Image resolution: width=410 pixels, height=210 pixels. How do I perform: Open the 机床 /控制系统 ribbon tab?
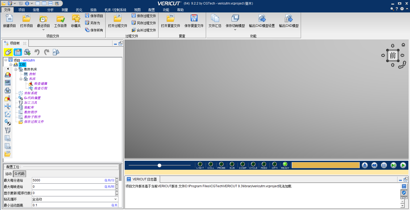[115, 10]
